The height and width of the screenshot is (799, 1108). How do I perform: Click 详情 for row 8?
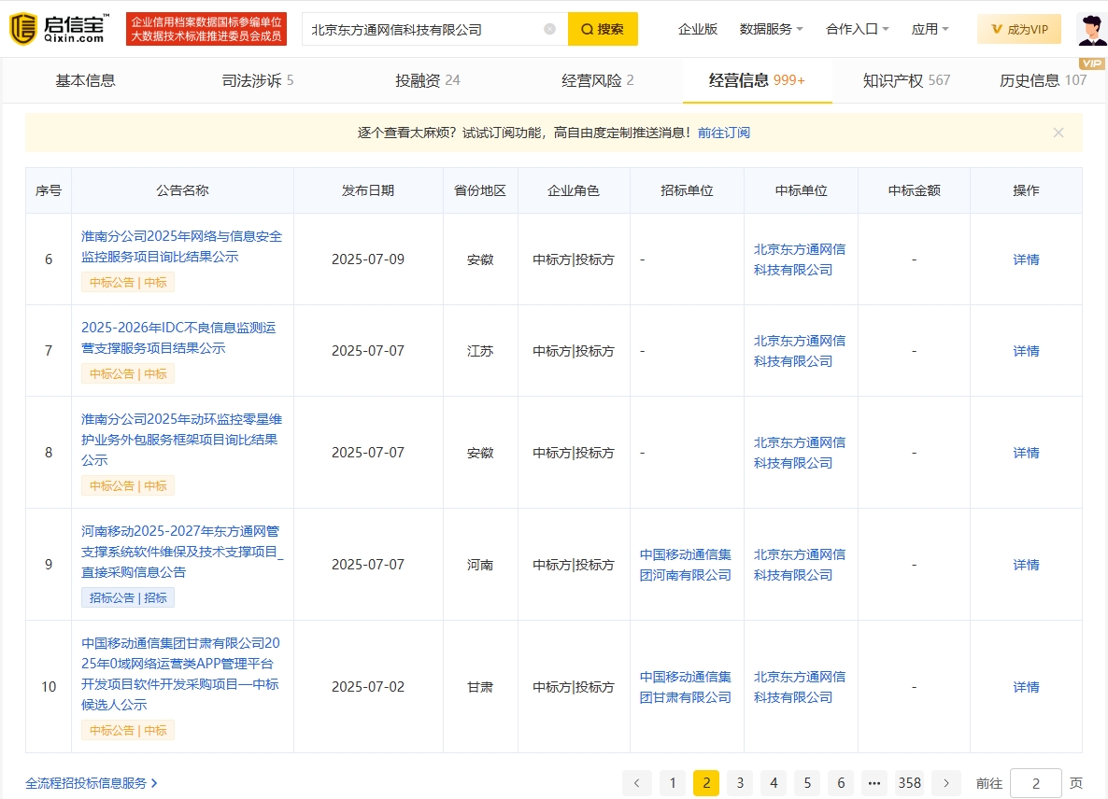pos(1026,453)
